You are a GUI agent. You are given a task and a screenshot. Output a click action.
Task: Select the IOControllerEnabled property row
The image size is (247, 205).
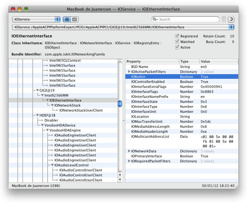click(182, 82)
